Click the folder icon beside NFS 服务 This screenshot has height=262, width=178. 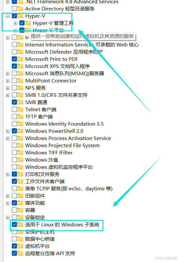coord(20,88)
